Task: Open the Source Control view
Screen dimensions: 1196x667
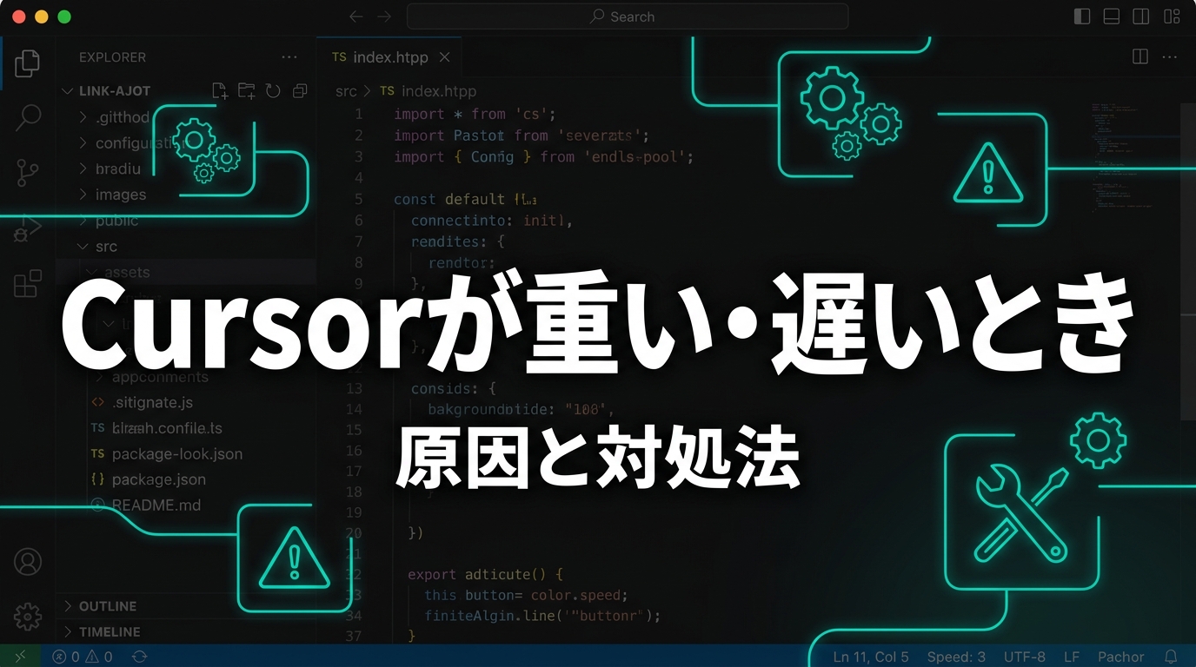Action: pos(28,173)
